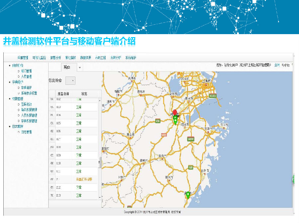Viewport: 299px width, 223px height.
Task: Open 密码修改 in the sidebar
Action: pos(26,104)
